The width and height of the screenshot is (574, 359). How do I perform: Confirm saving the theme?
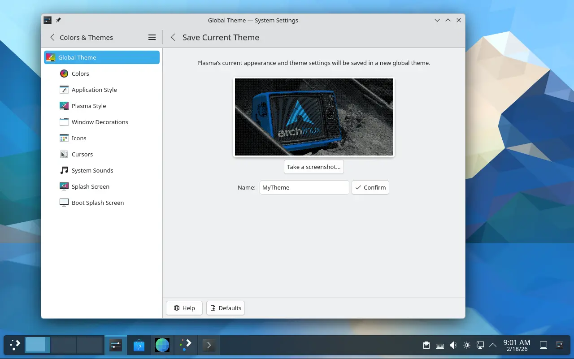pyautogui.click(x=370, y=187)
